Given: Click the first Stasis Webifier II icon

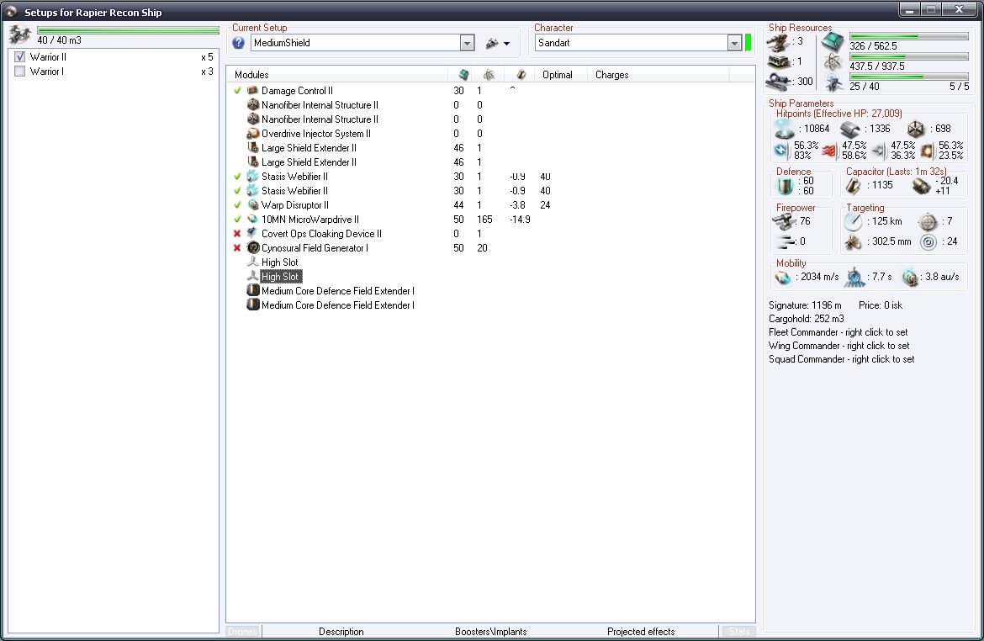Looking at the screenshot, I should pyautogui.click(x=253, y=177).
